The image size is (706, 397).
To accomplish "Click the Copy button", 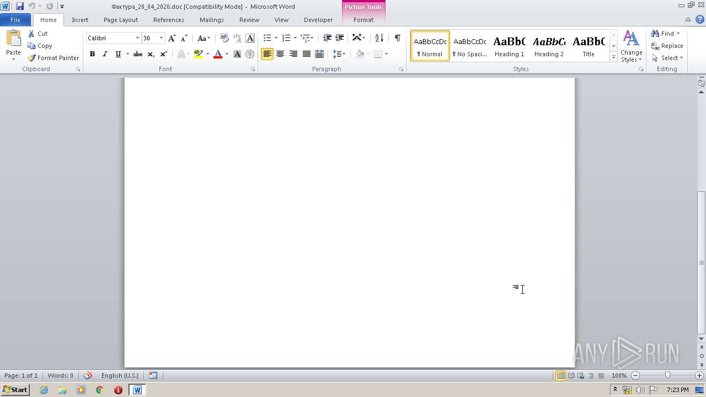I will (40, 46).
